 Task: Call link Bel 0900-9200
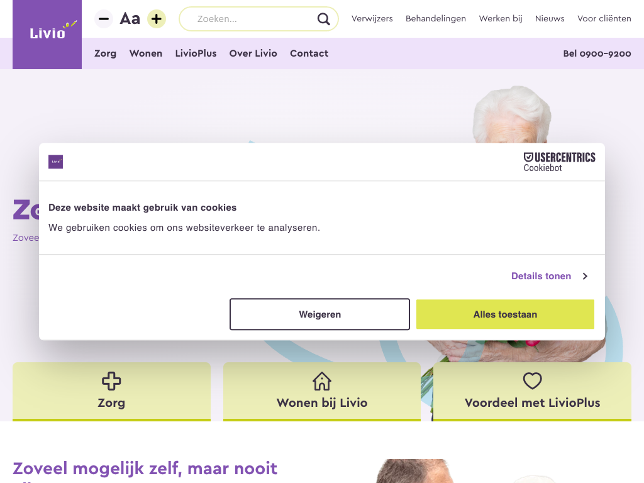pyautogui.click(x=597, y=53)
